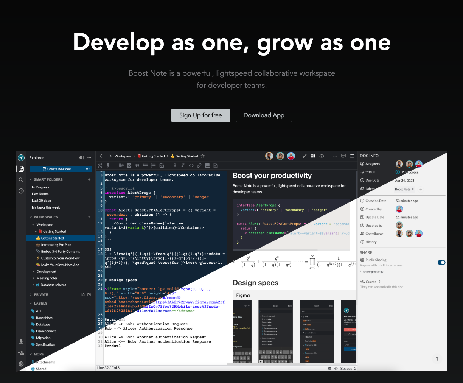This screenshot has width=463, height=383.
Task: Toggle preview mode with the eye icon
Action: (x=322, y=156)
